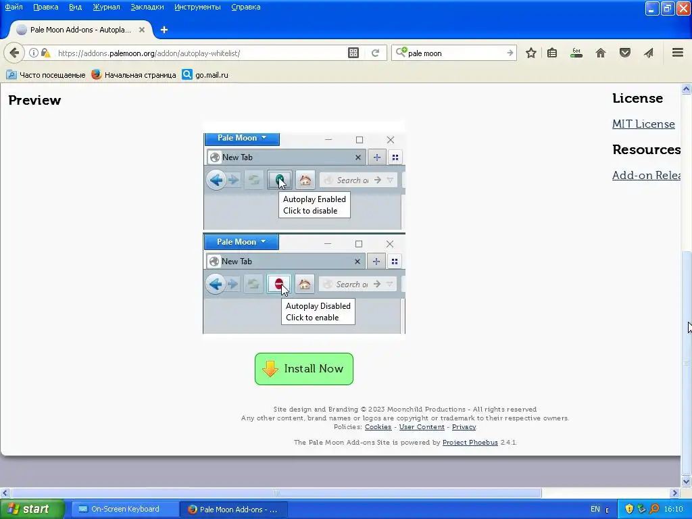Open the Закладки menu
Screen dimensions: 692x519
pyautogui.click(x=147, y=7)
